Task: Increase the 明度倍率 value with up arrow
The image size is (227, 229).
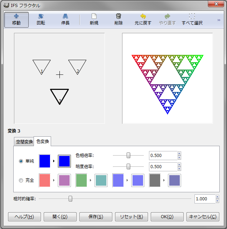Action: click(x=179, y=165)
